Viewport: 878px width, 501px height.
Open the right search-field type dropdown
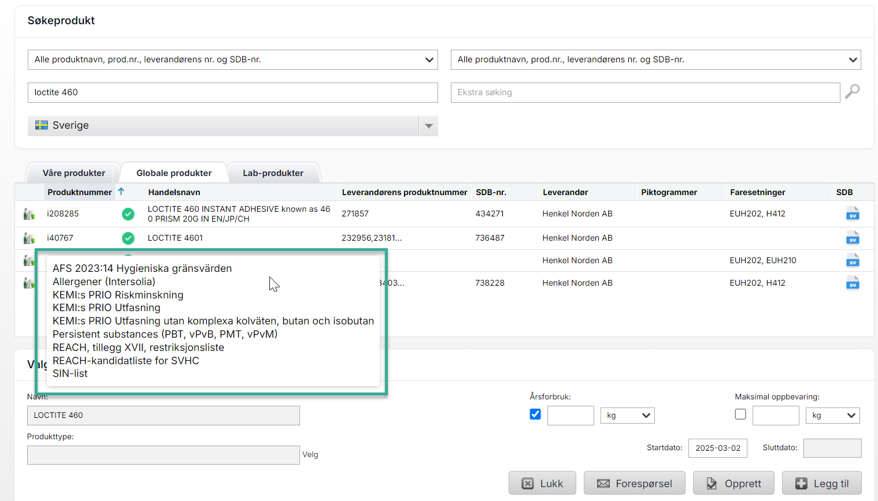pyautogui.click(x=656, y=59)
